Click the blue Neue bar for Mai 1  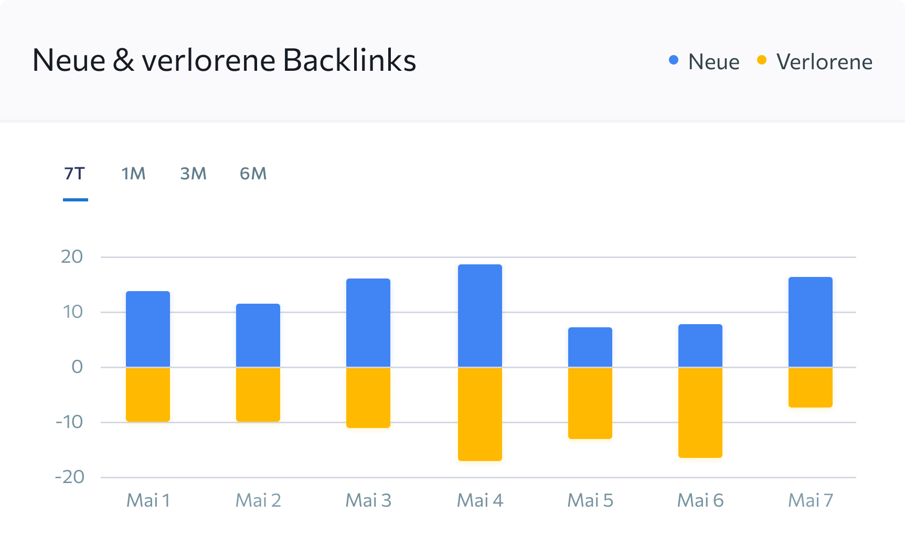(148, 329)
